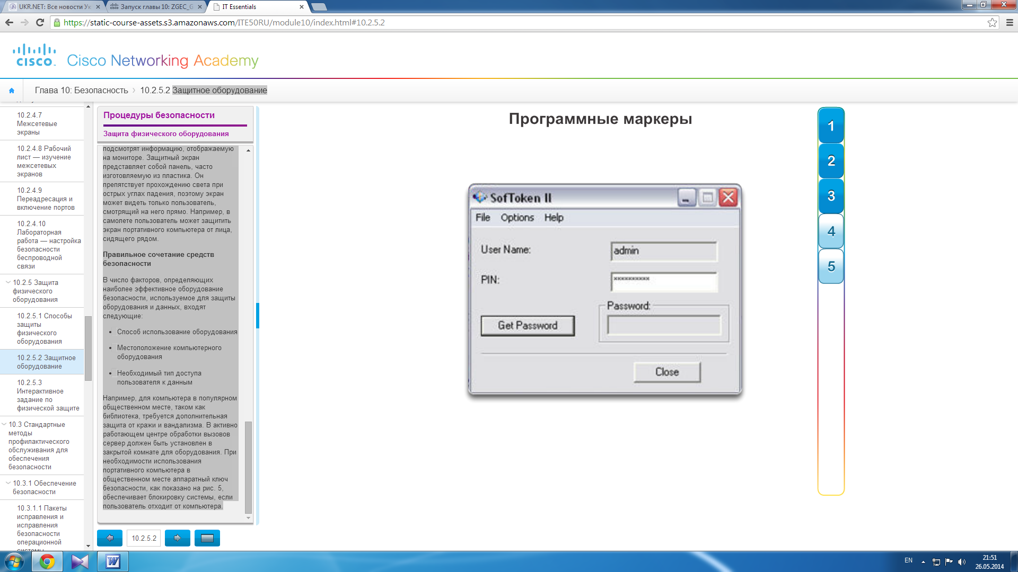The height and width of the screenshot is (572, 1018).
Task: Show figure 5 in the viewer
Action: [831, 266]
